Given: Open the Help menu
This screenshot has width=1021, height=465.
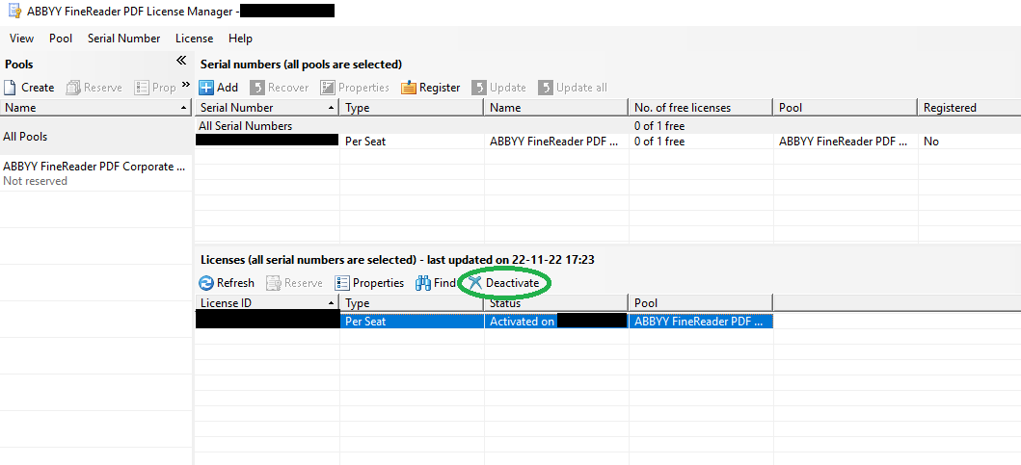Looking at the screenshot, I should tap(240, 39).
